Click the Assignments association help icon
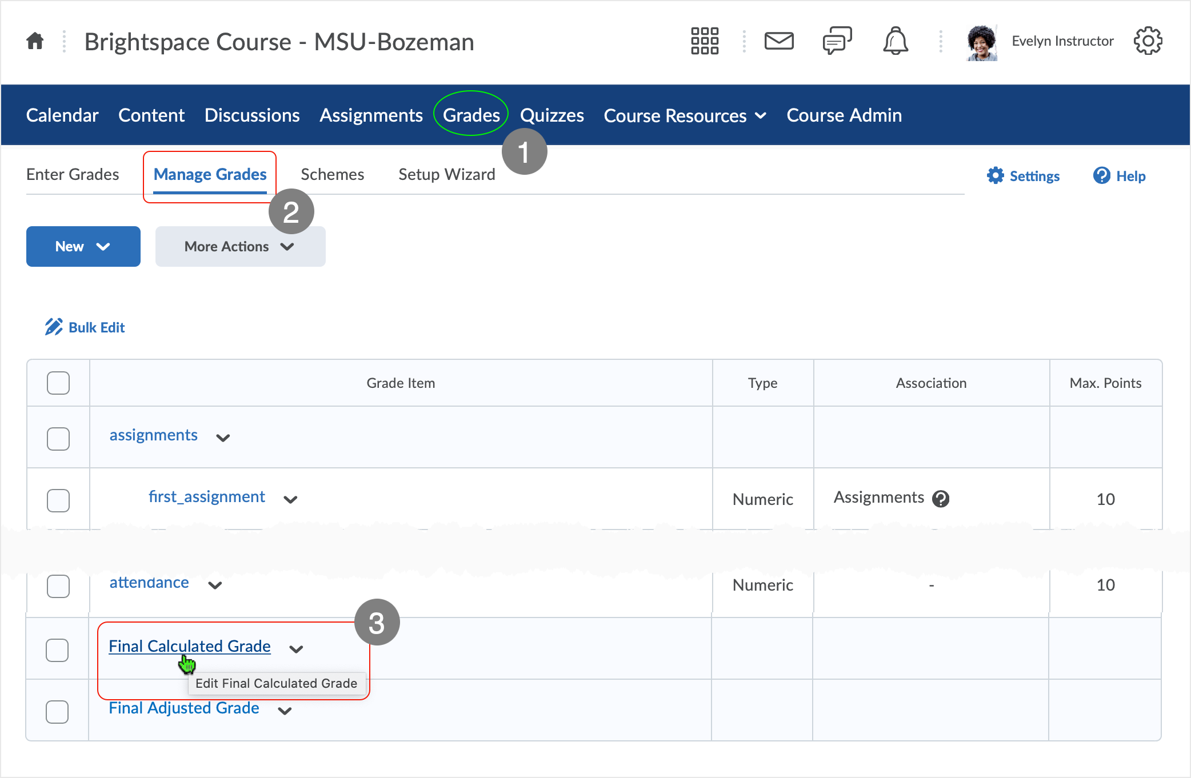This screenshot has width=1191, height=778. [x=941, y=499]
